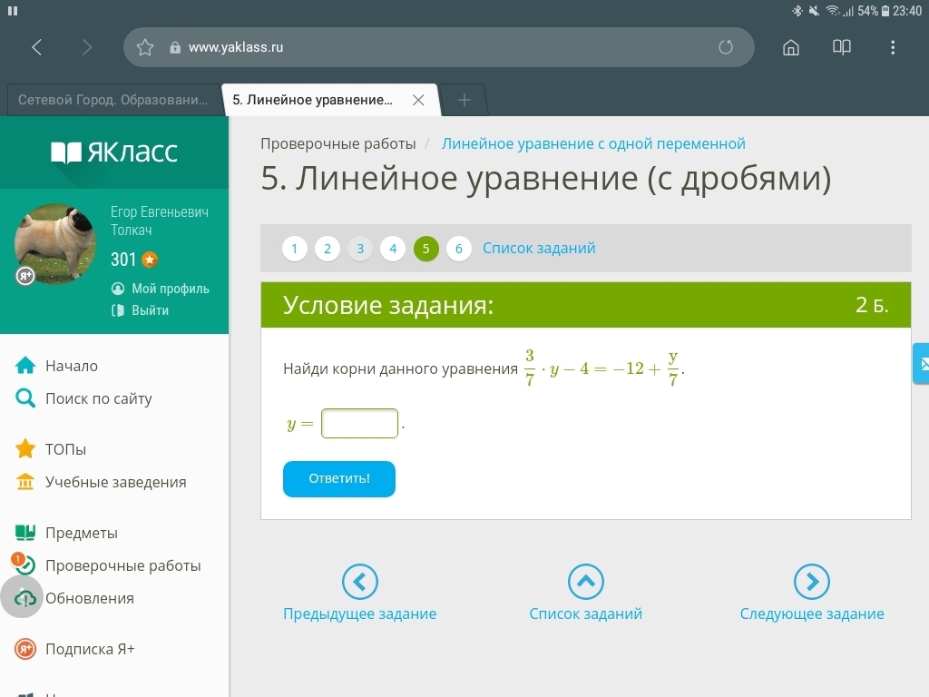Bookmark page with star icon in address bar
The image size is (929, 697).
[145, 47]
